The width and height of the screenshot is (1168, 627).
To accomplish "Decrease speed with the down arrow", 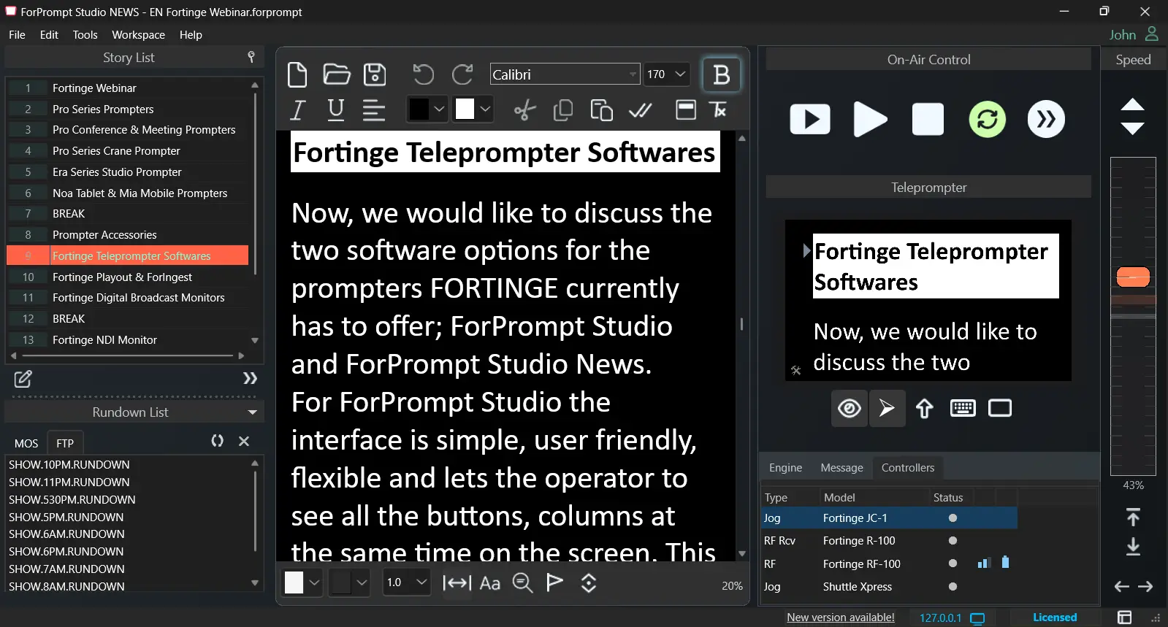I will pyautogui.click(x=1132, y=128).
